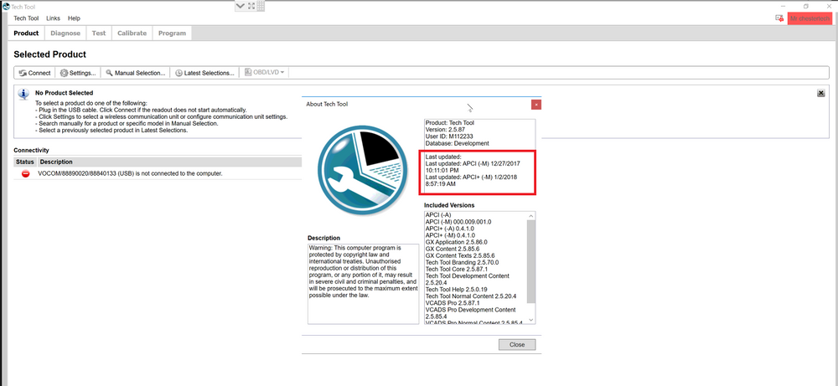The image size is (838, 386).
Task: Click the grid overlay icon at top
Action: tap(261, 6)
